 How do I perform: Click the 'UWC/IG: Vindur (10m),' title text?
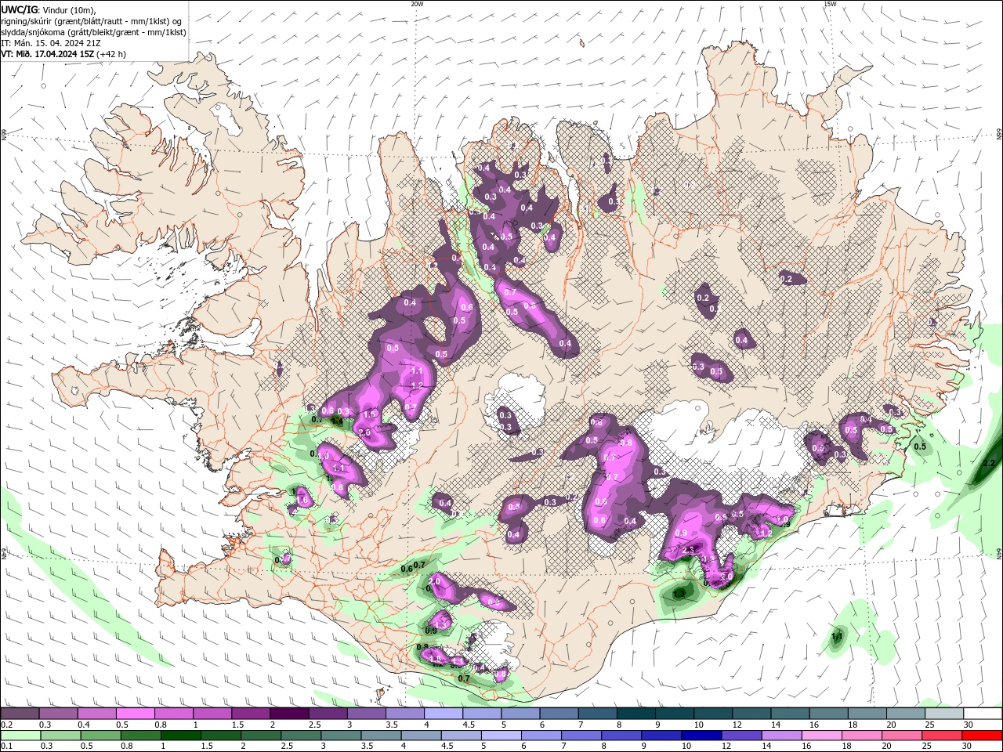pos(49,9)
